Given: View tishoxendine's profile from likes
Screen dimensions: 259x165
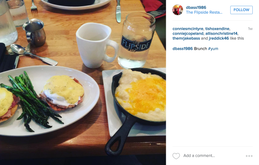Looking at the screenshot, I should [x=217, y=29].
